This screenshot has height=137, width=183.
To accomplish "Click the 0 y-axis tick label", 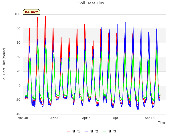I will [x=19, y=86].
